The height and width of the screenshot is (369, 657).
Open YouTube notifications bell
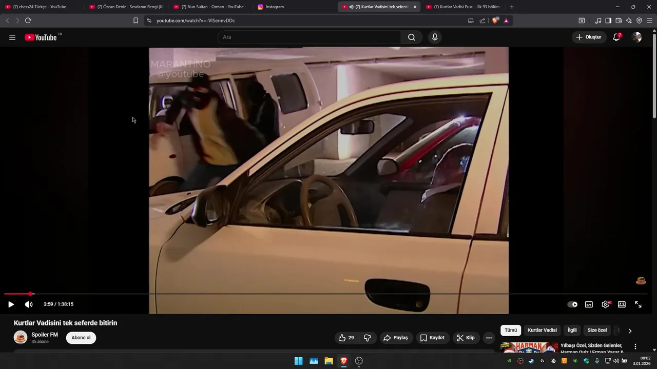(616, 37)
